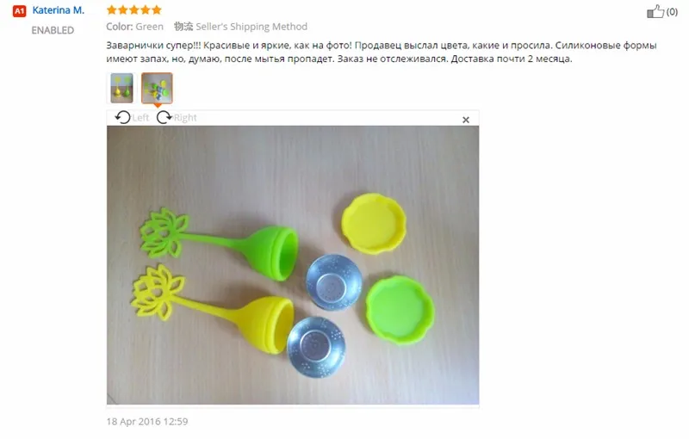Click the ENABLED status label
Screen dimensions: 689x439
click(53, 30)
